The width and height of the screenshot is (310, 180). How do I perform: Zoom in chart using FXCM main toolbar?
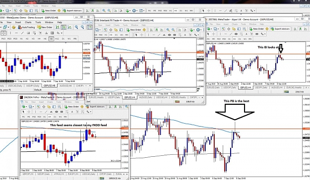(104, 11)
